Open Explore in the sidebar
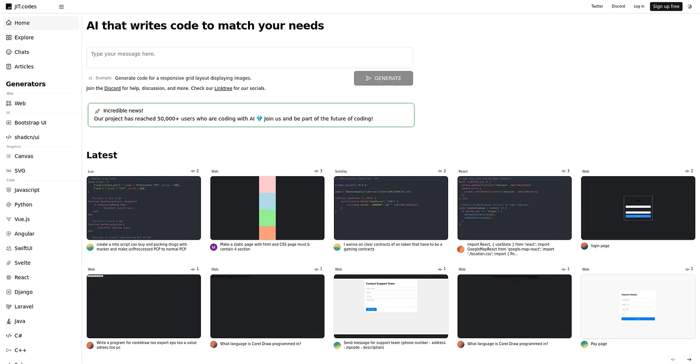The height and width of the screenshot is (364, 700). point(41,37)
